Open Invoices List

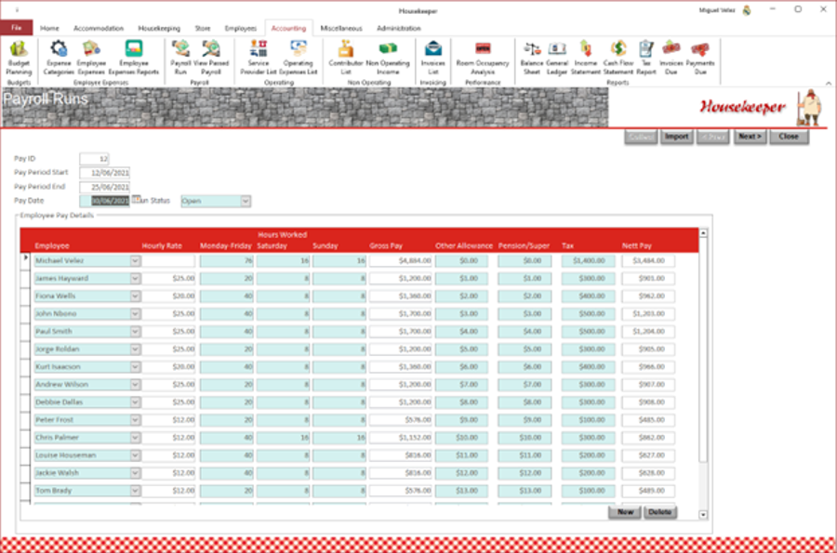[432, 57]
